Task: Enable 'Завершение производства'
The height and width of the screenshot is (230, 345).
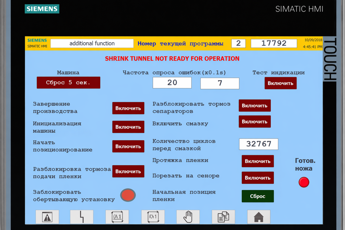Action: coord(128,108)
